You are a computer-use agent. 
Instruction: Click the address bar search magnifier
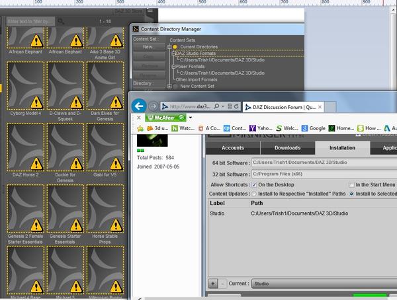216,106
